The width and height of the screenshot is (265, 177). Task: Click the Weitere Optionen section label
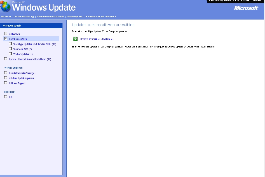click(13, 68)
